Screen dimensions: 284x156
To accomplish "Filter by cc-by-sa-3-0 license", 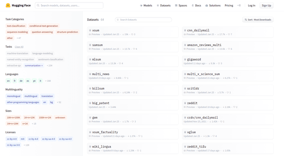I will 13,145.
